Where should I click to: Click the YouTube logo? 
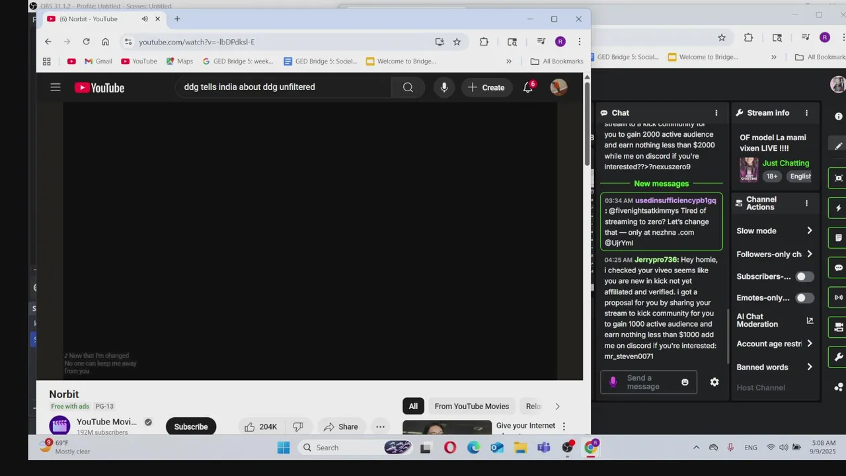coord(99,87)
